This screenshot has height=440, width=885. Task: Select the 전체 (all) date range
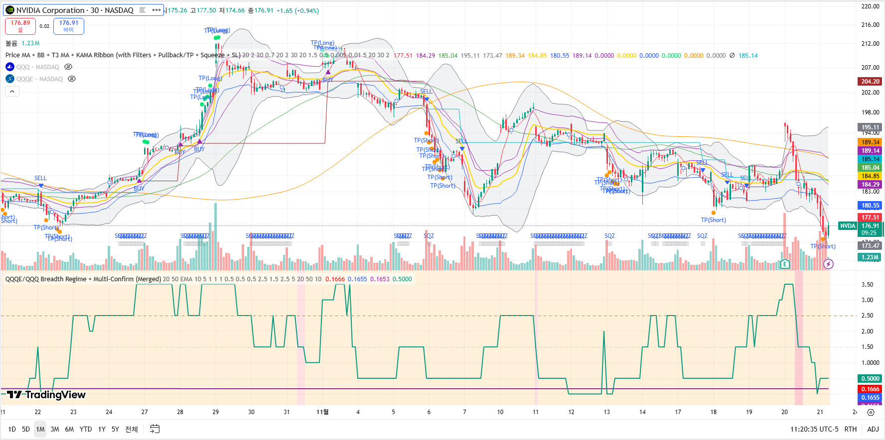pyautogui.click(x=132, y=429)
